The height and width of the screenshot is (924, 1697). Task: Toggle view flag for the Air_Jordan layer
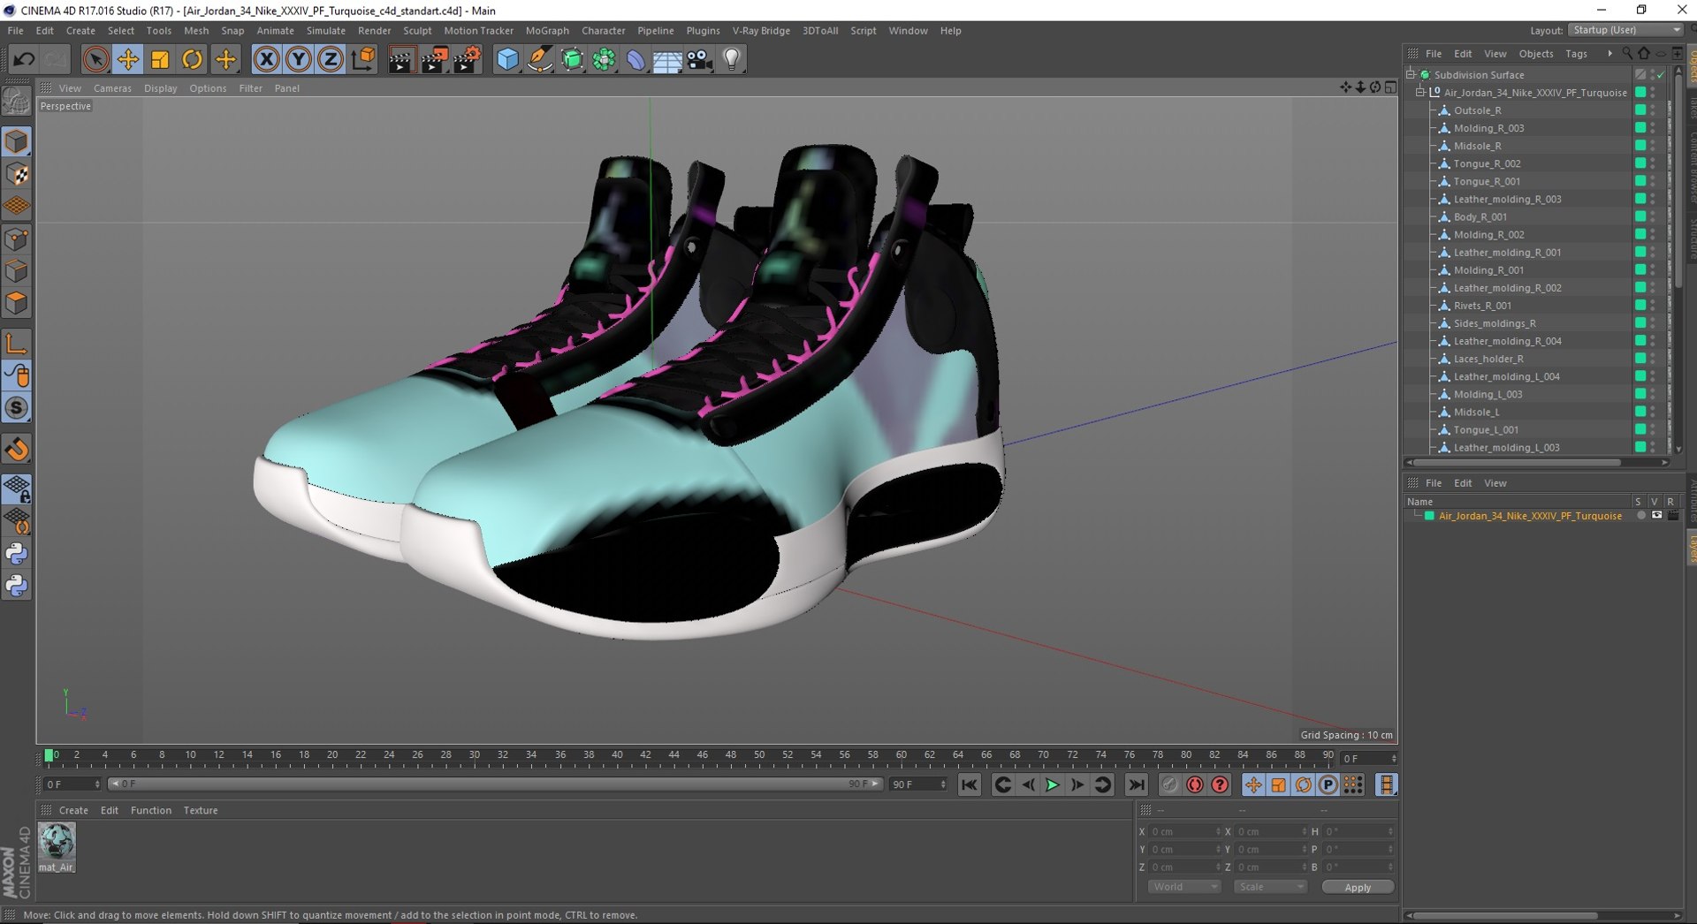tap(1657, 516)
